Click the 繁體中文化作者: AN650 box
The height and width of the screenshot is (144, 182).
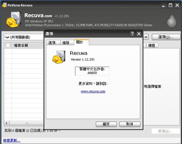tap(92, 71)
